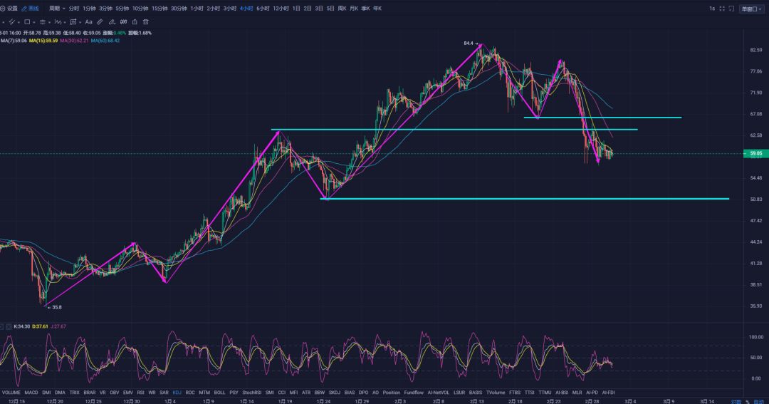769x404 pixels.
Task: Select the wave pattern drawing tool
Action: [x=58, y=21]
